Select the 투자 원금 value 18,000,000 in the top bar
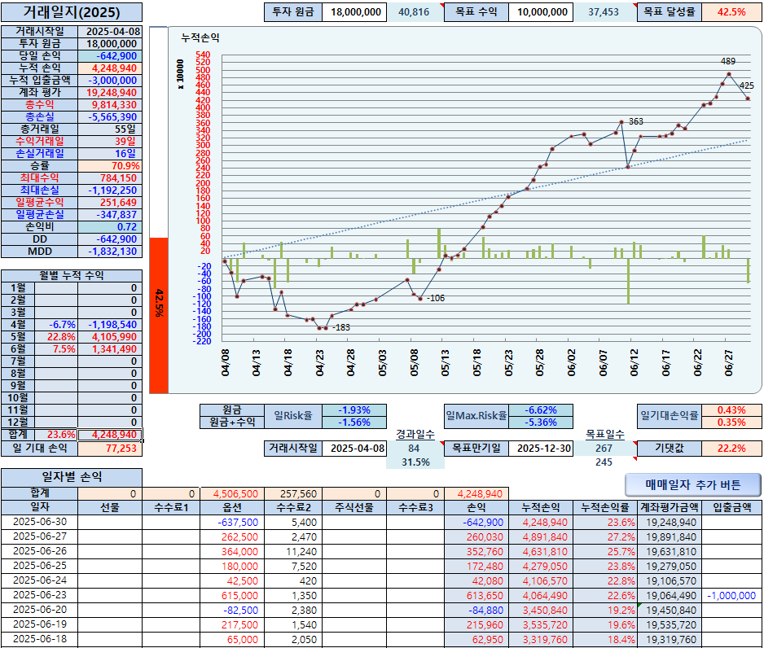 [x=354, y=12]
